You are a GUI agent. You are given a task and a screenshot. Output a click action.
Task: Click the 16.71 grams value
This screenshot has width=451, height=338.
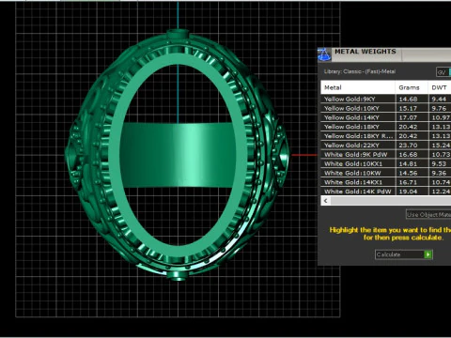pos(408,182)
